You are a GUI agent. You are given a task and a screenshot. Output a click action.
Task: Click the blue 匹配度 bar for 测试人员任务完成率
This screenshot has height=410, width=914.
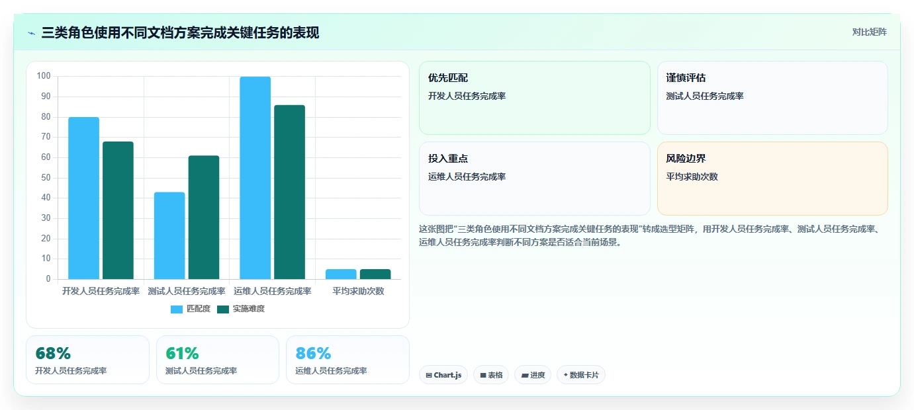(169, 235)
